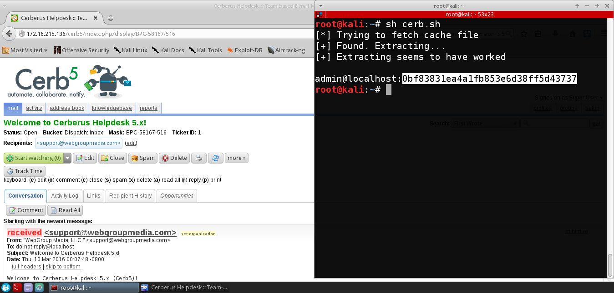Open terminal window menu arrow in titlebar
The image size is (614, 293).
tap(320, 5)
